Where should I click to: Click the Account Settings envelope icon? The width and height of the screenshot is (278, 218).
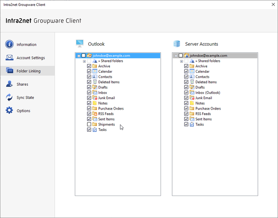[9, 58]
